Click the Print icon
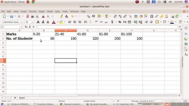This screenshot has width=189, height=106. click(32, 16)
